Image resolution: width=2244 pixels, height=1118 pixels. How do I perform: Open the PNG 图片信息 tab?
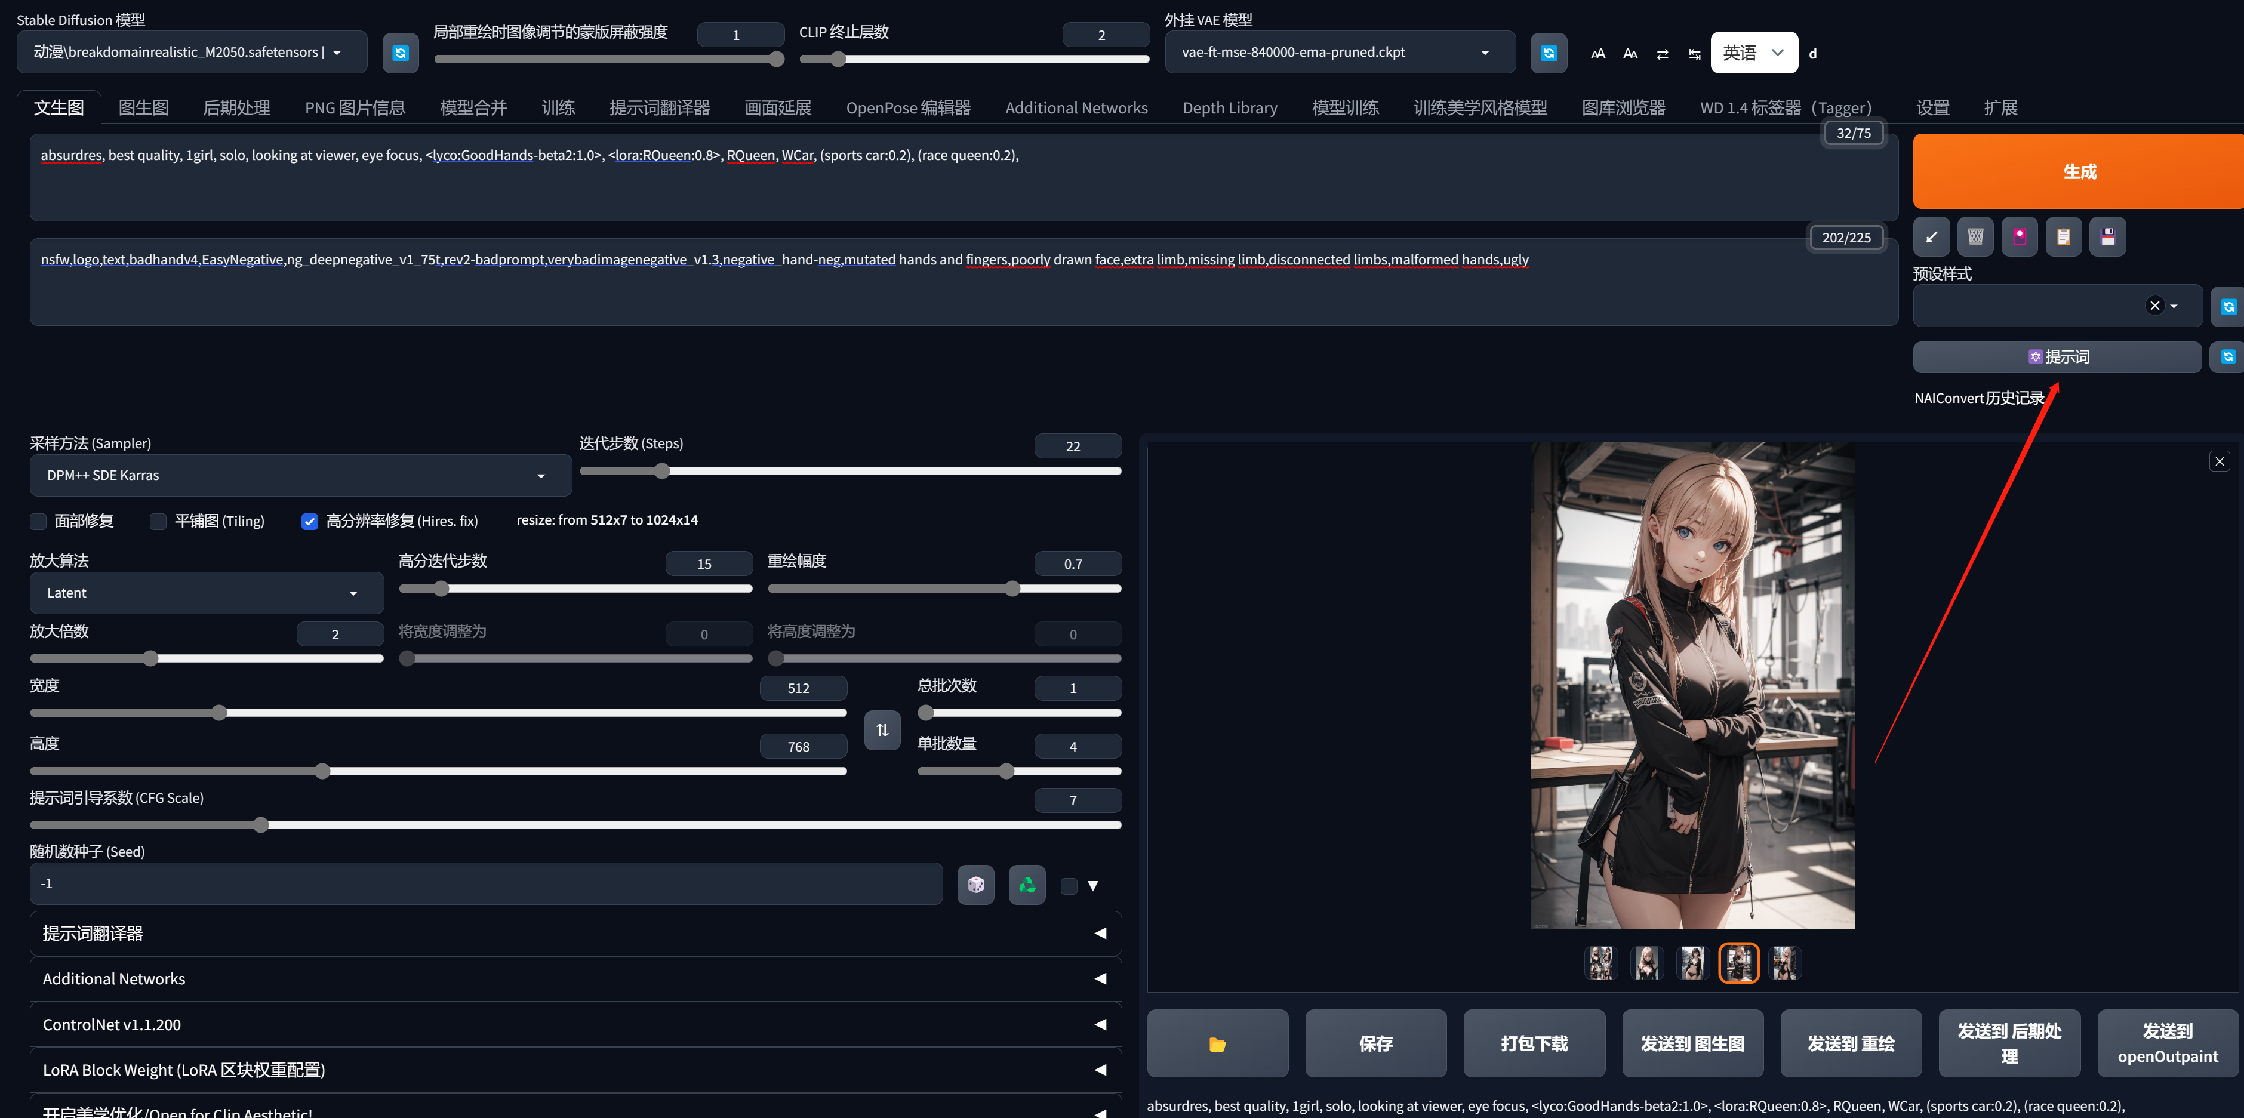tap(355, 108)
